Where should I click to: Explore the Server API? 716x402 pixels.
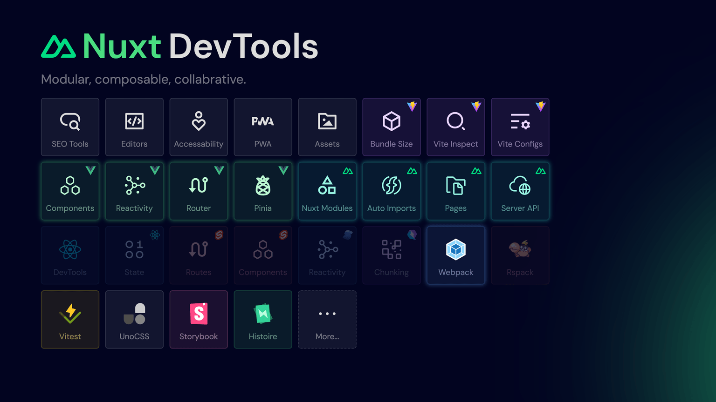pyautogui.click(x=520, y=191)
